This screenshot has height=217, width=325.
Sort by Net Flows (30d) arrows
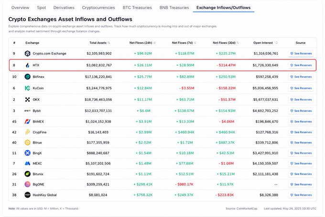(238, 43)
